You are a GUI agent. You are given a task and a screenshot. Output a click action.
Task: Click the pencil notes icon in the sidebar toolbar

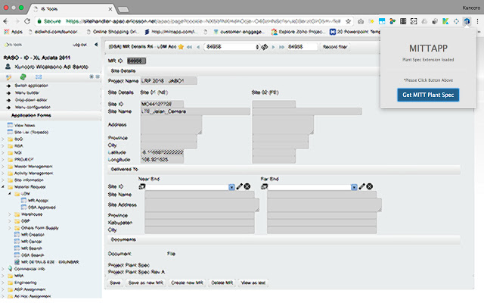coord(8,77)
